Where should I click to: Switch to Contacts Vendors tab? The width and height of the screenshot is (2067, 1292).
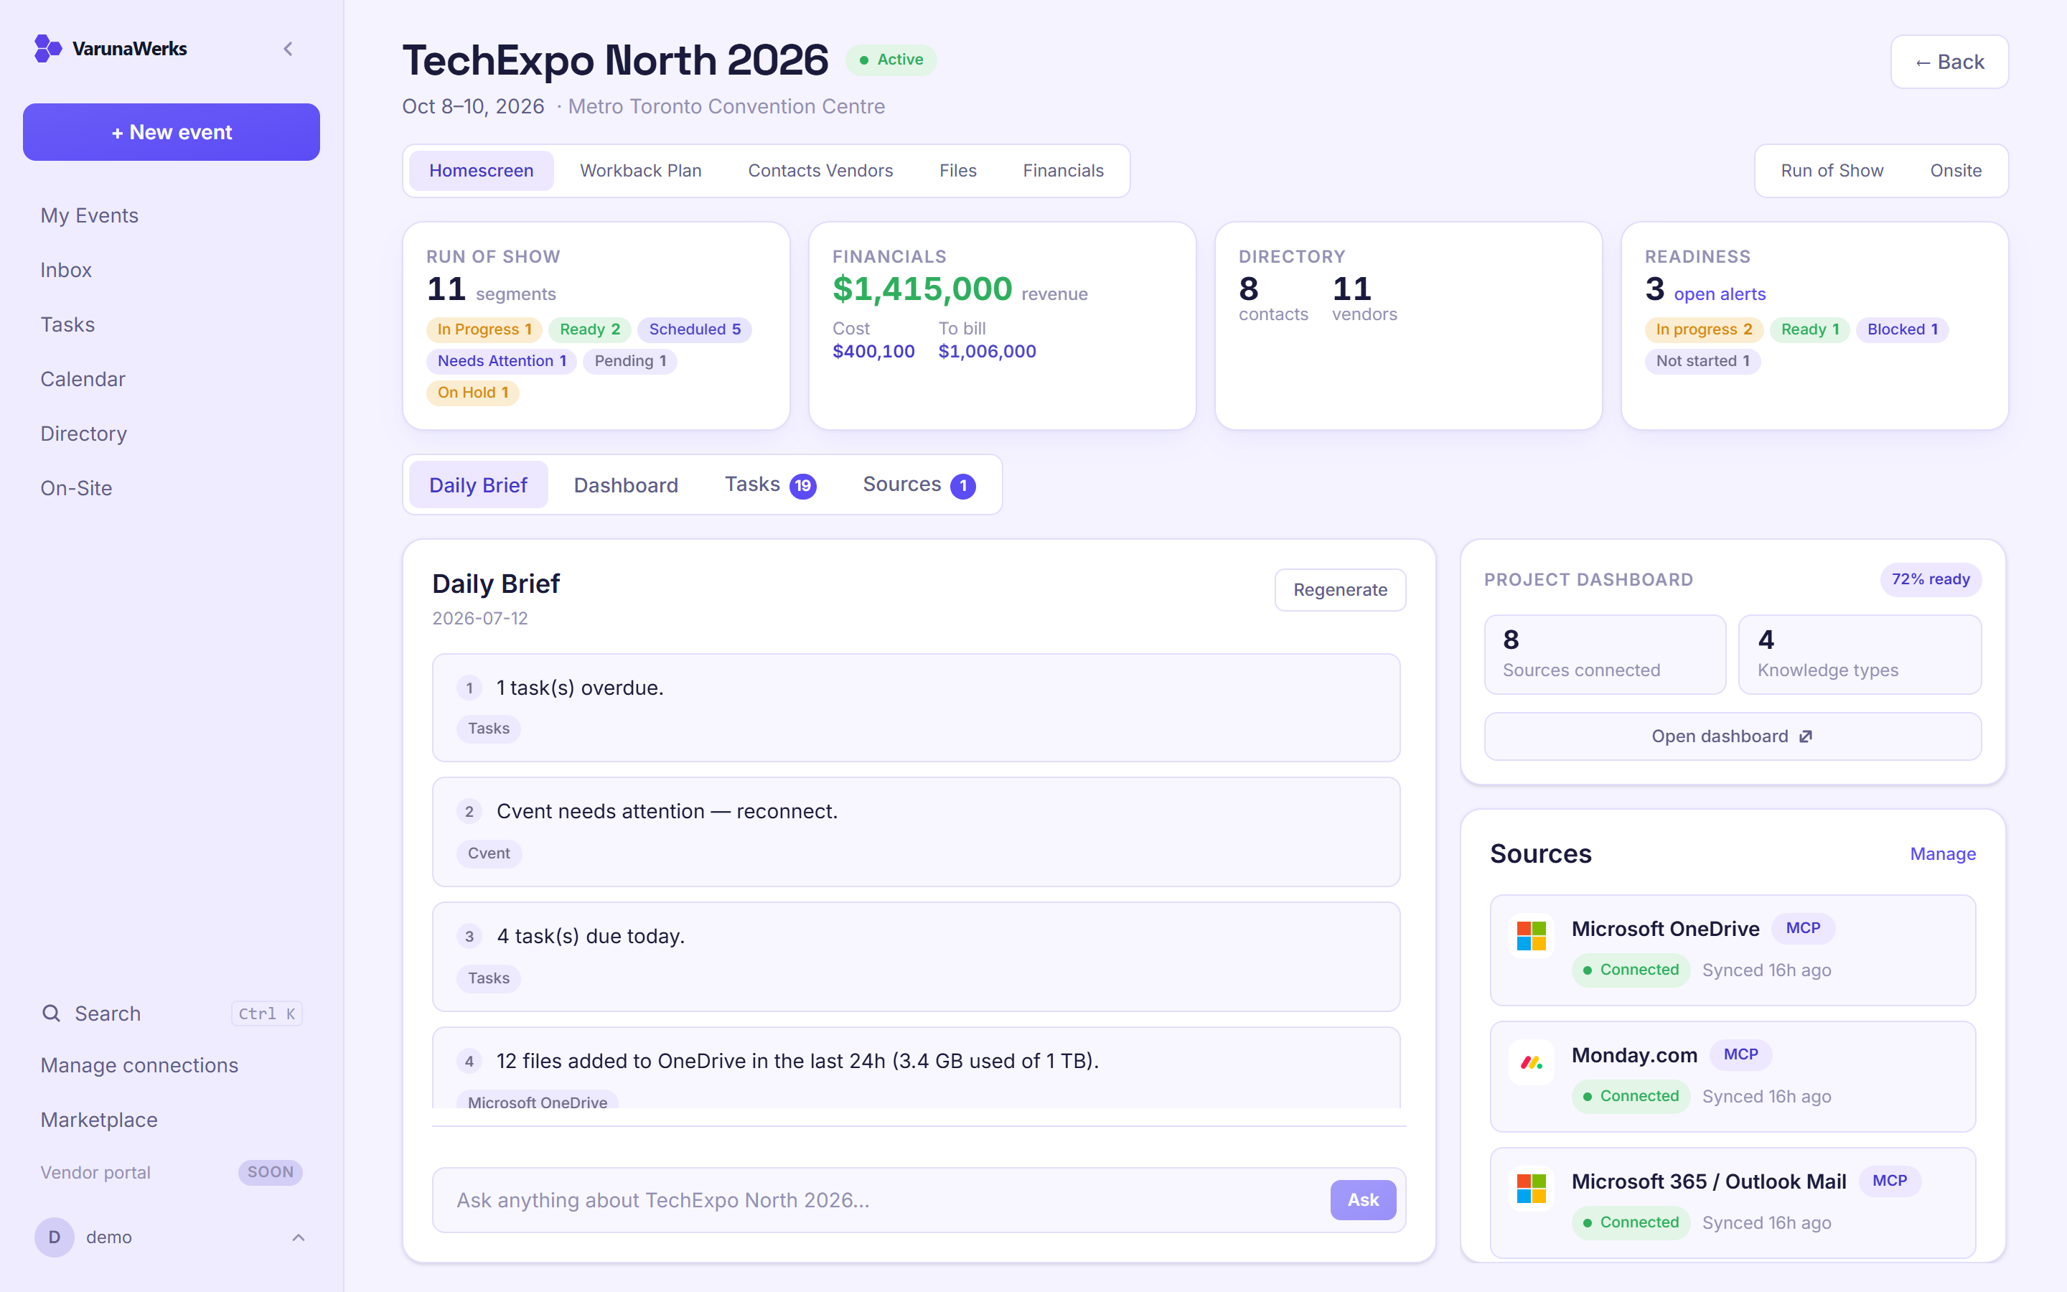click(x=820, y=171)
